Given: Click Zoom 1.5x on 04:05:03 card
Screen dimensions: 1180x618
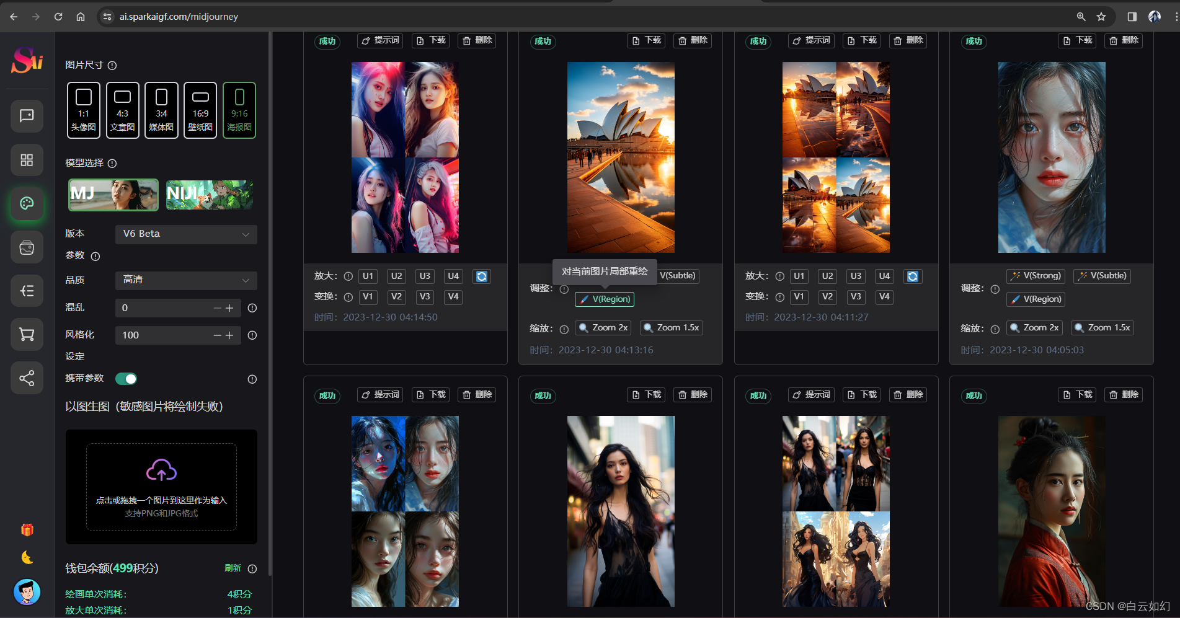Looking at the screenshot, I should [1103, 328].
